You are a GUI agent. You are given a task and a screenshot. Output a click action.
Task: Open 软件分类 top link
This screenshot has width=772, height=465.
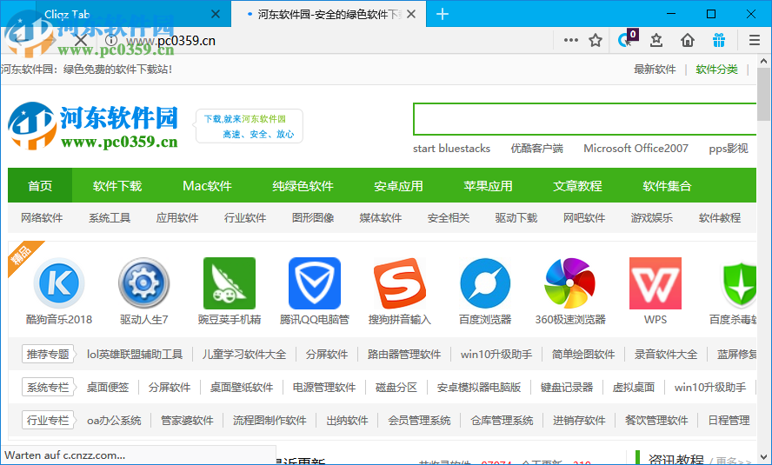click(x=716, y=70)
